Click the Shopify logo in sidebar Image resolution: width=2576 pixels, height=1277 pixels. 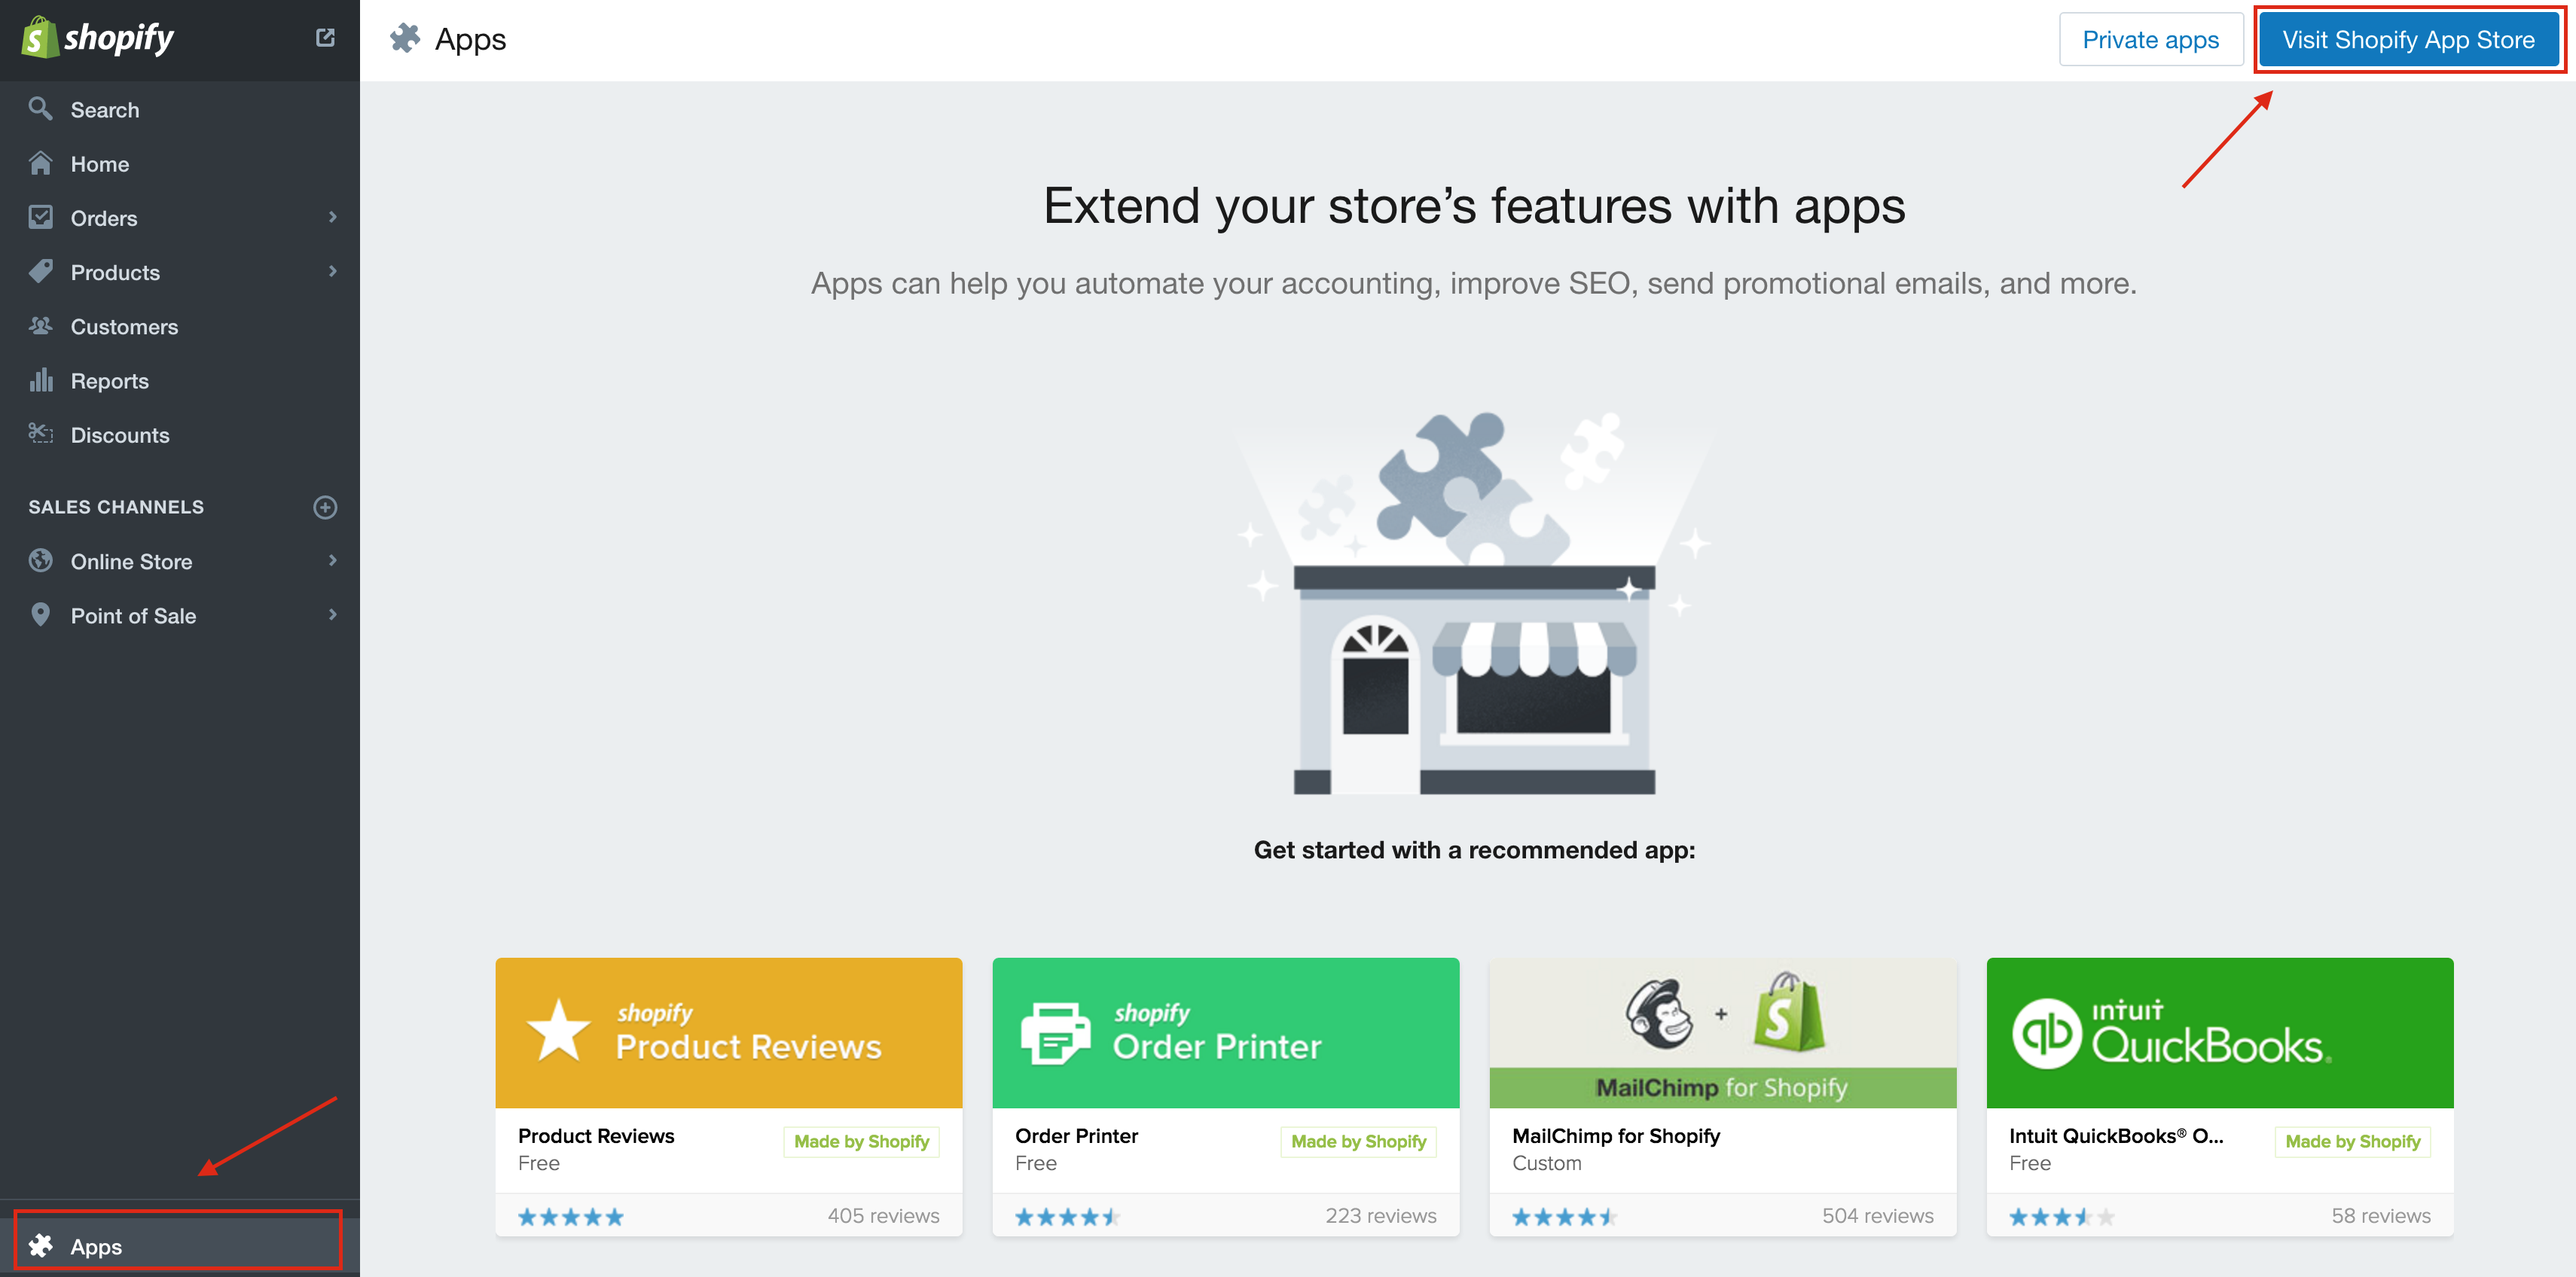(x=98, y=38)
